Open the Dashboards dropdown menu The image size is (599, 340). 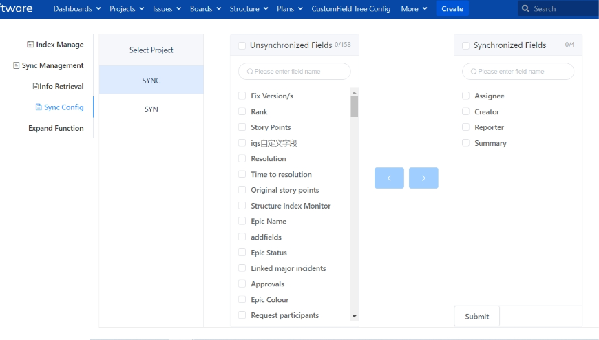coord(76,9)
